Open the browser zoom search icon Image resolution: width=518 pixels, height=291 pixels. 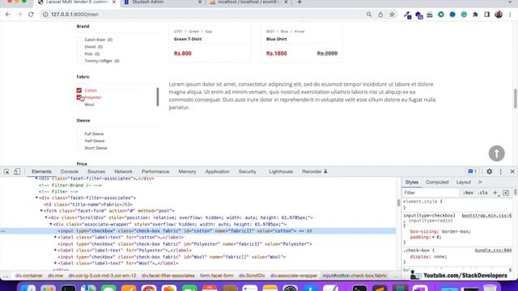[x=369, y=15]
